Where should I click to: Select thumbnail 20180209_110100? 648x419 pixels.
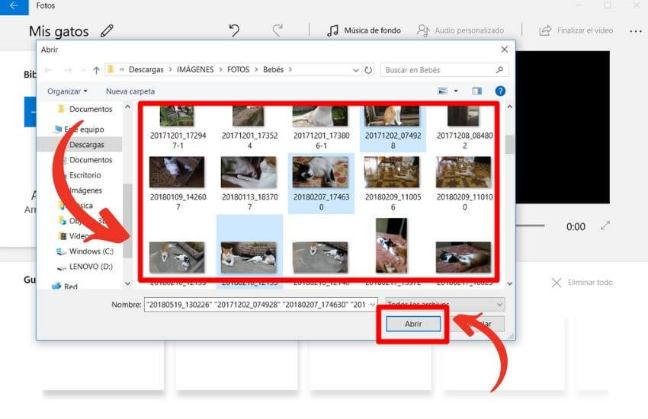click(x=464, y=184)
